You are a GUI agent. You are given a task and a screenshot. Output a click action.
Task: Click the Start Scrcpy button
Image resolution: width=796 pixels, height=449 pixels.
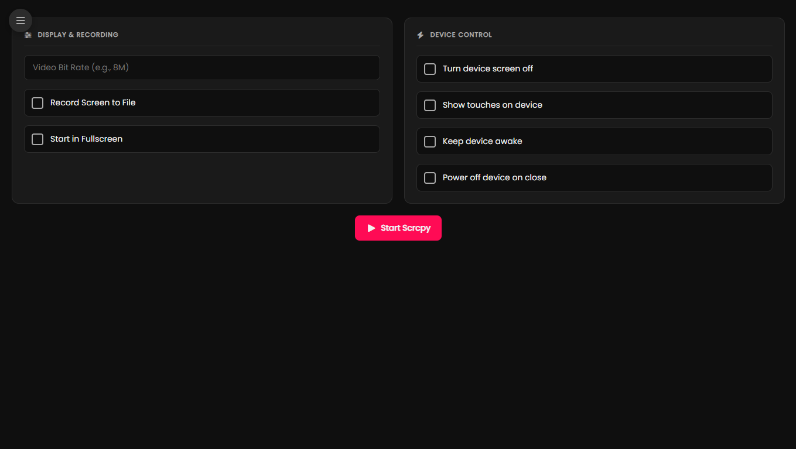[x=398, y=228]
